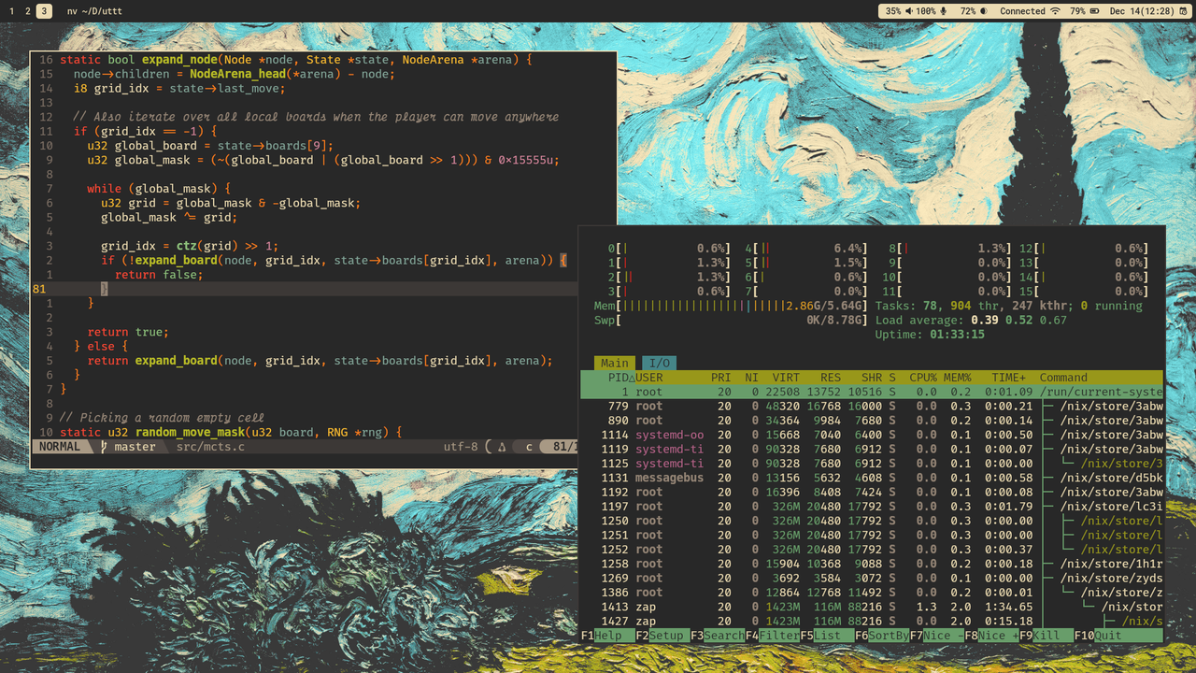Select the Main tab in htop
This screenshot has width=1196, height=673.
point(614,363)
